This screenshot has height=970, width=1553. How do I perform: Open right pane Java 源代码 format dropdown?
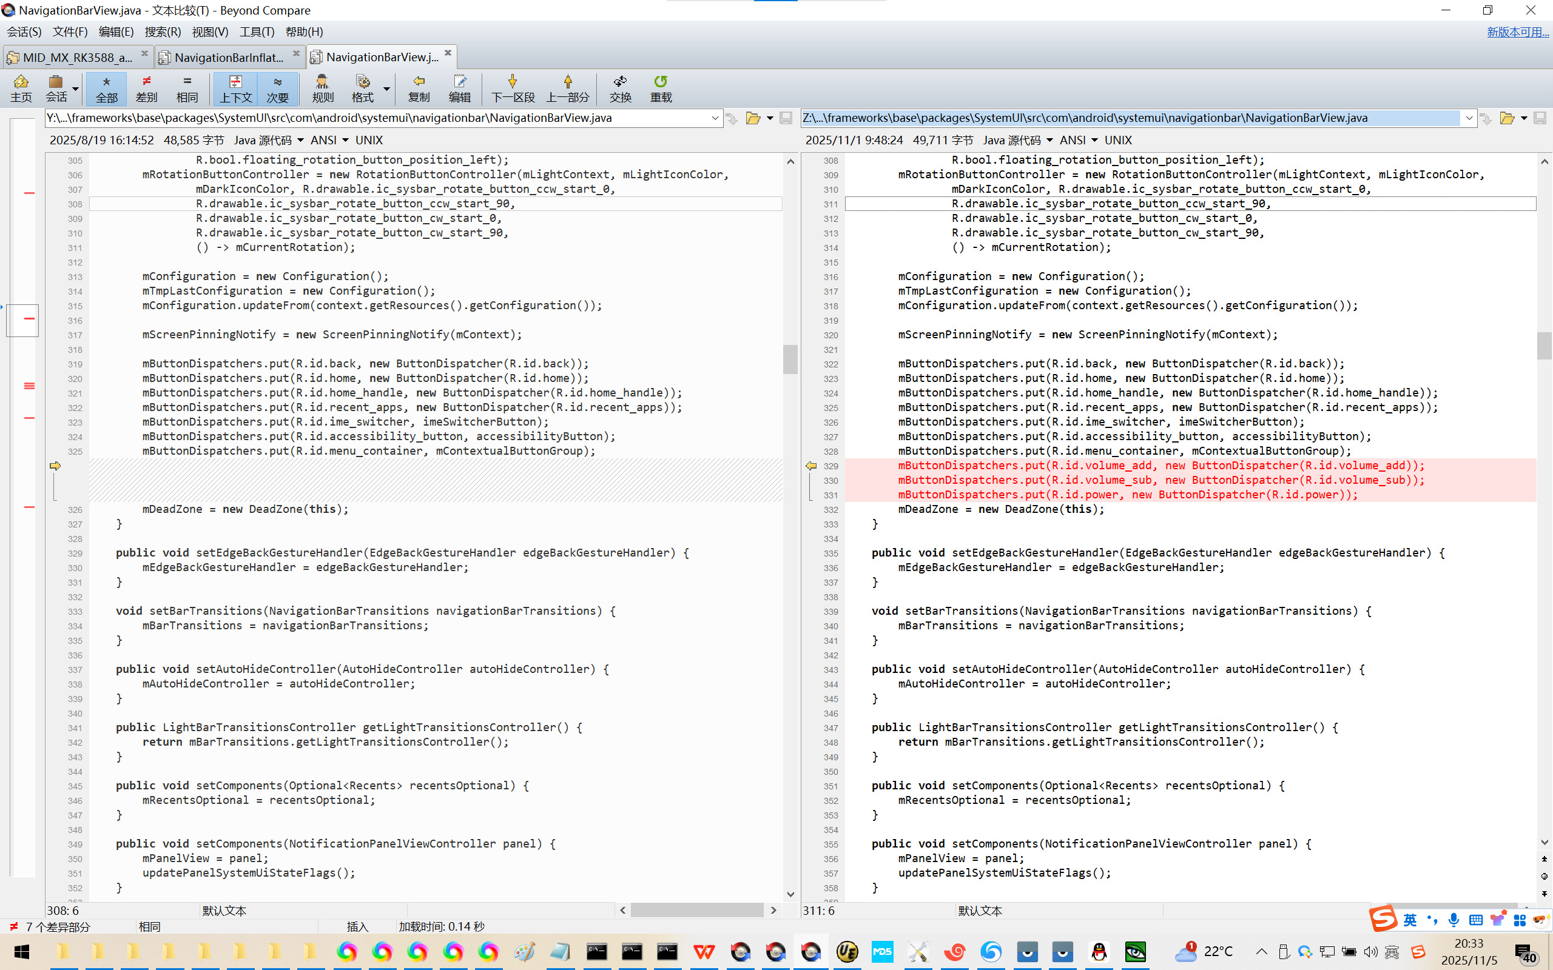1018,140
